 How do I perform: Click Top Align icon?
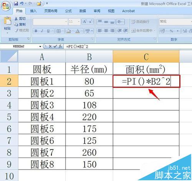(x=100, y=22)
